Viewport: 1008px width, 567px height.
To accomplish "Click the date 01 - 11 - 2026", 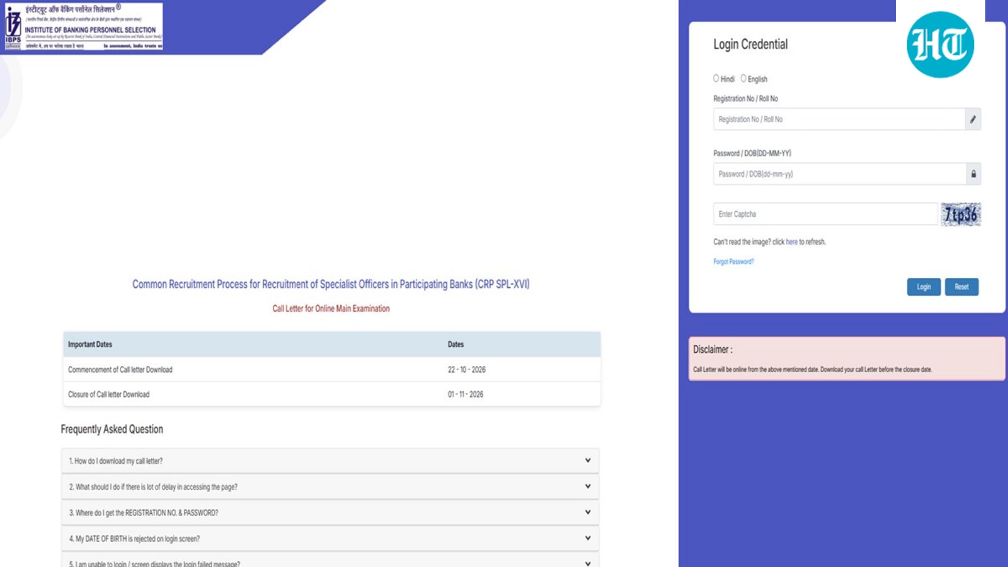I will coord(466,394).
